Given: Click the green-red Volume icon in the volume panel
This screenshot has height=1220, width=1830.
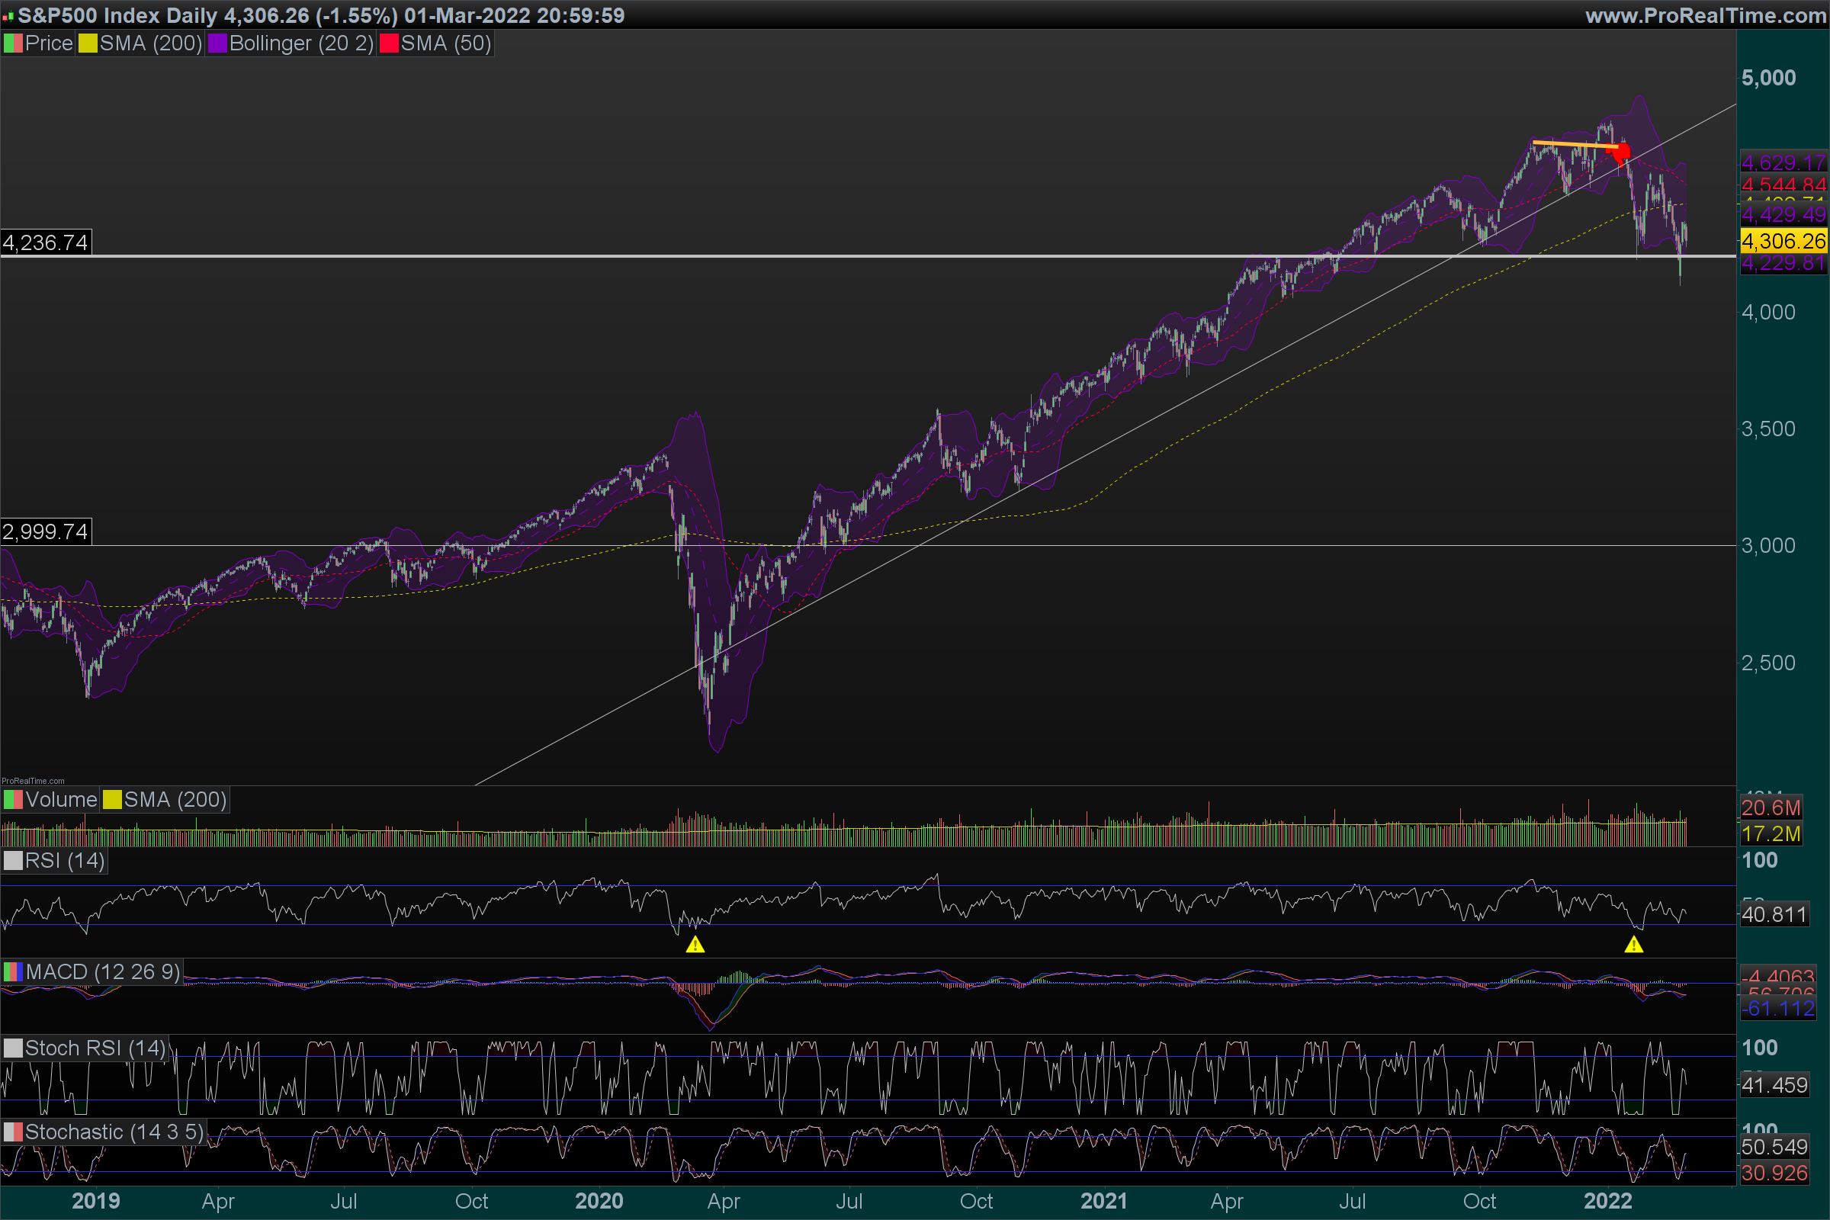Looking at the screenshot, I should 12,800.
